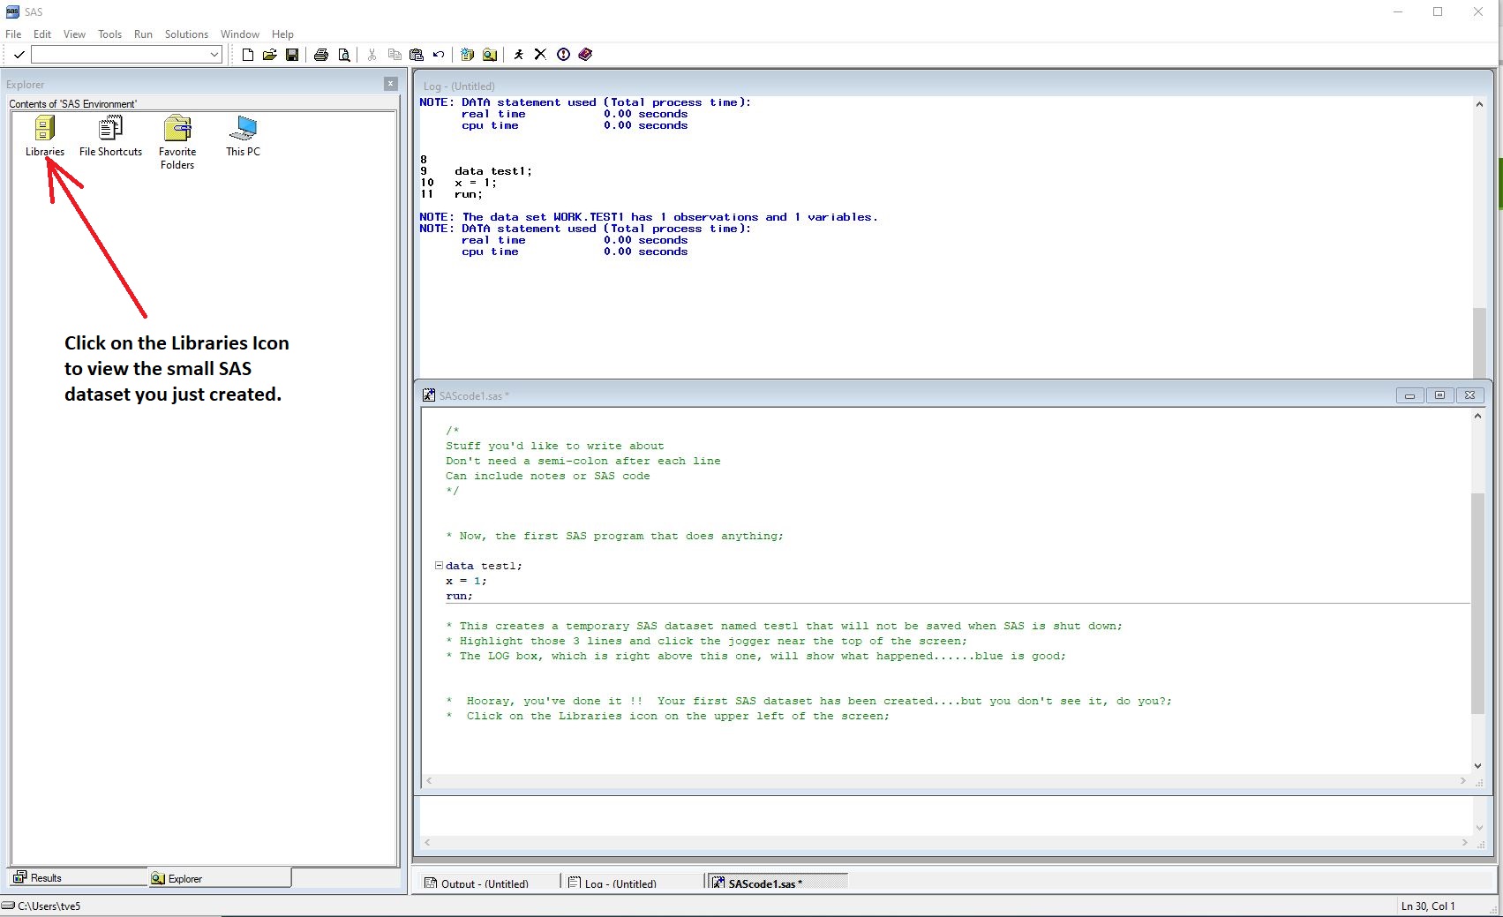The image size is (1503, 917).
Task: Click the Break (exclamation) toolbar icon
Action: [x=563, y=55]
